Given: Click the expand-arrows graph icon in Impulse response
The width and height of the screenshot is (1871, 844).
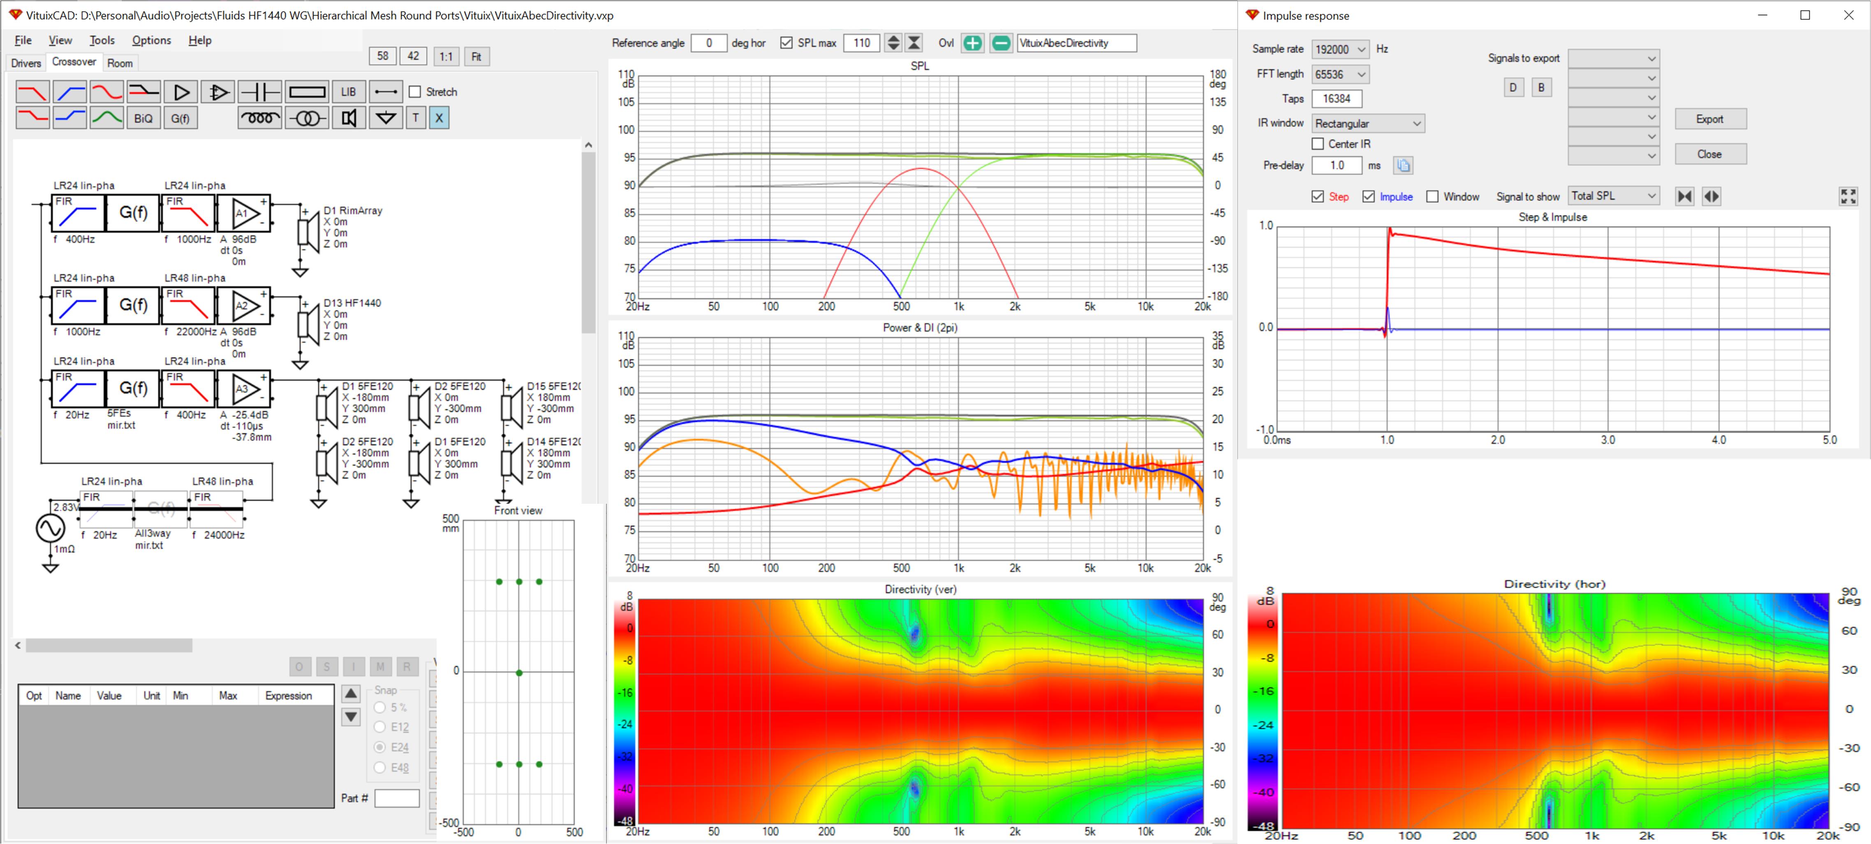Looking at the screenshot, I should [1848, 196].
